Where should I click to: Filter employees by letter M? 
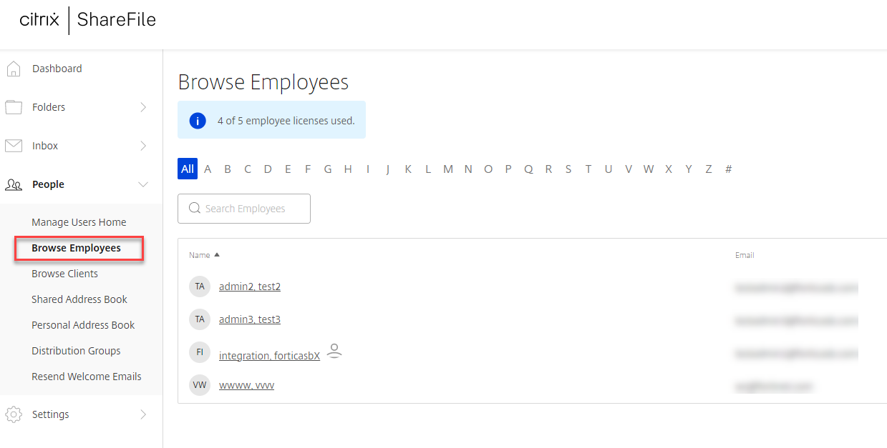point(448,169)
